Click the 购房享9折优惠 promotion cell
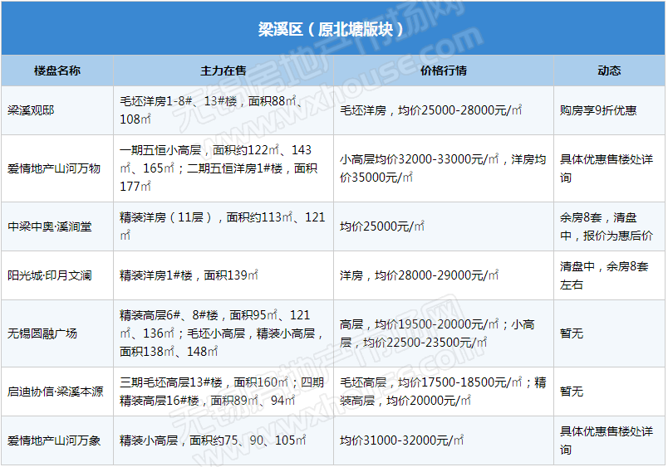Viewport: 668px width, 467px height. (598, 110)
